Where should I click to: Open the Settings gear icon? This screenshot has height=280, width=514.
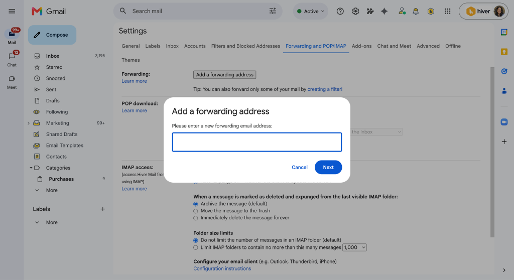tap(355, 11)
